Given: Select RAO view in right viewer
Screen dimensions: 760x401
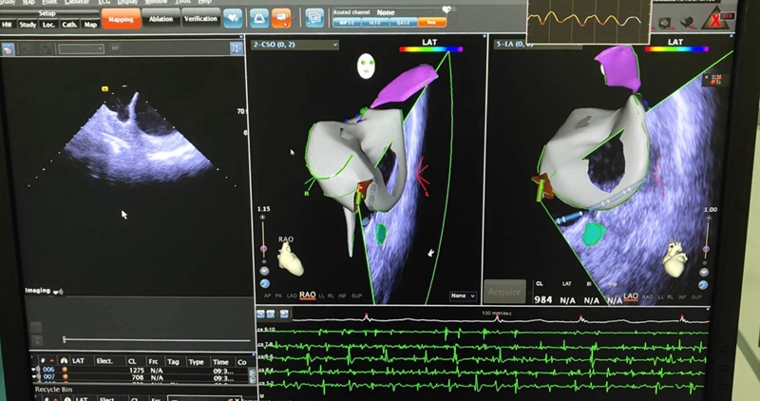Looking at the screenshot, I should 648,296.
